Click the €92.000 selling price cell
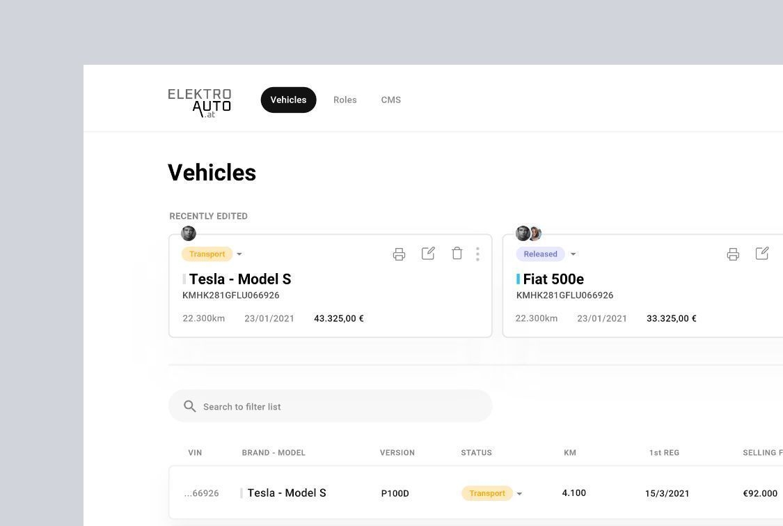This screenshot has height=526, width=783. point(760,493)
